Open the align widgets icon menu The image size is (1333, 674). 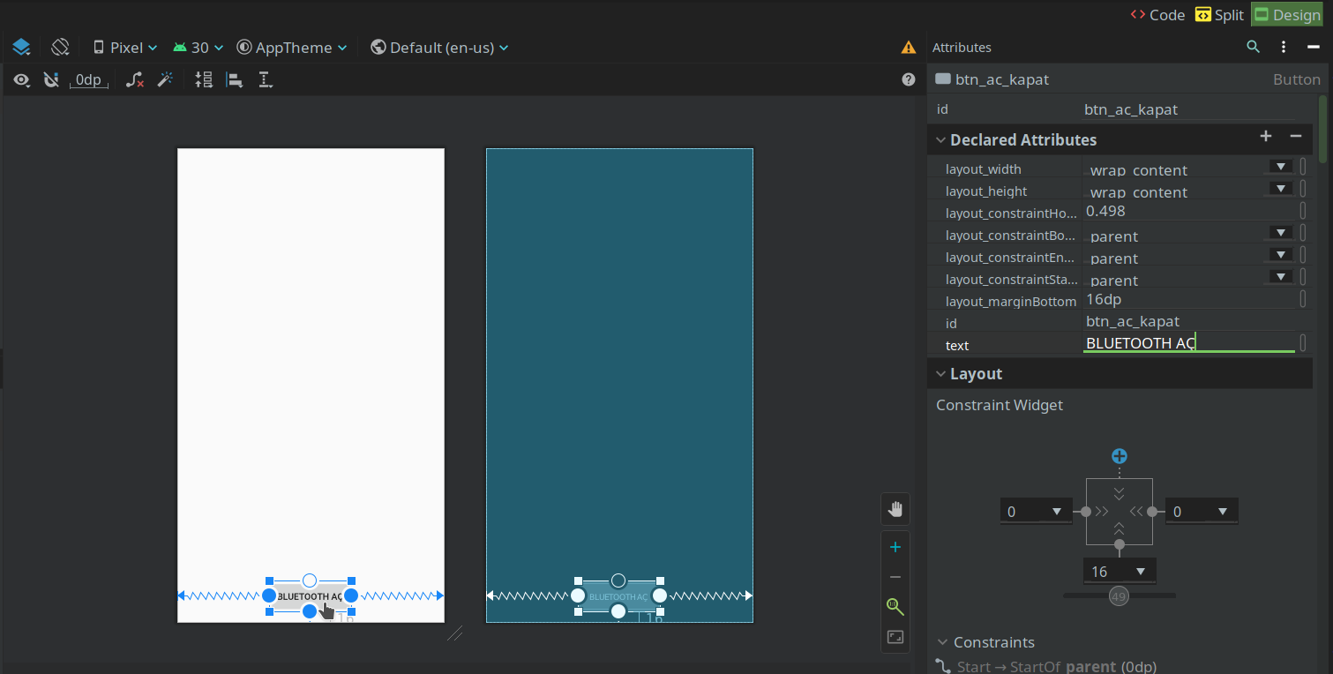click(x=235, y=80)
